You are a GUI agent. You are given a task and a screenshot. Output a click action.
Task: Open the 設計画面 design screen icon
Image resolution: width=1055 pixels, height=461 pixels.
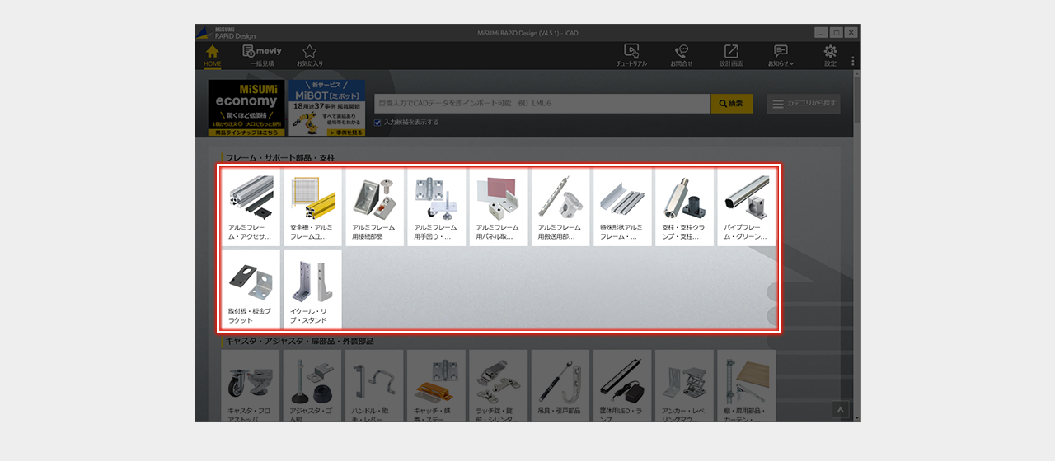731,54
